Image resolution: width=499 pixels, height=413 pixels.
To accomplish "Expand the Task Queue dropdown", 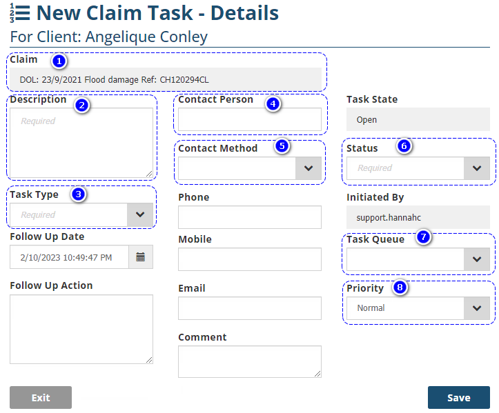I will click(x=476, y=259).
